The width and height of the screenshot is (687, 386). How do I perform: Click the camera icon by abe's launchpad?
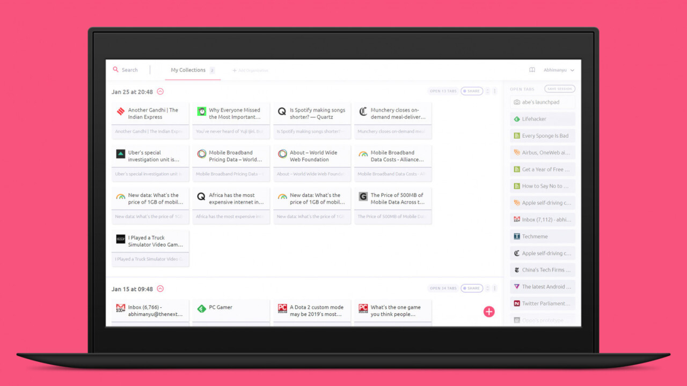click(x=517, y=102)
